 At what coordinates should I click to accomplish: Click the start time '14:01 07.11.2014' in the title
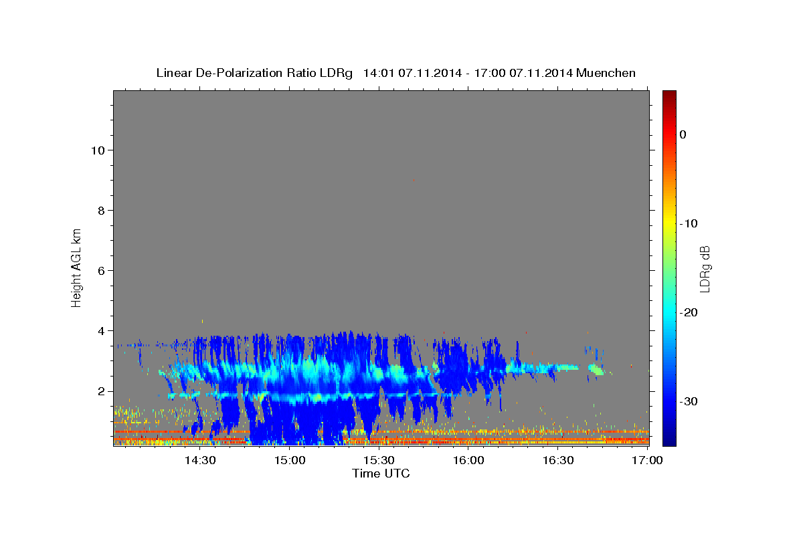412,73
